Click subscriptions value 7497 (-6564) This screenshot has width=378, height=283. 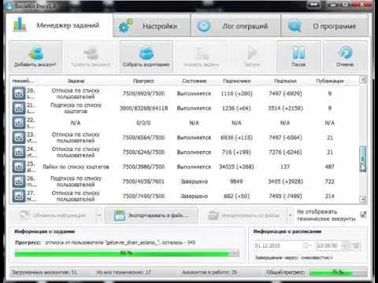click(285, 138)
